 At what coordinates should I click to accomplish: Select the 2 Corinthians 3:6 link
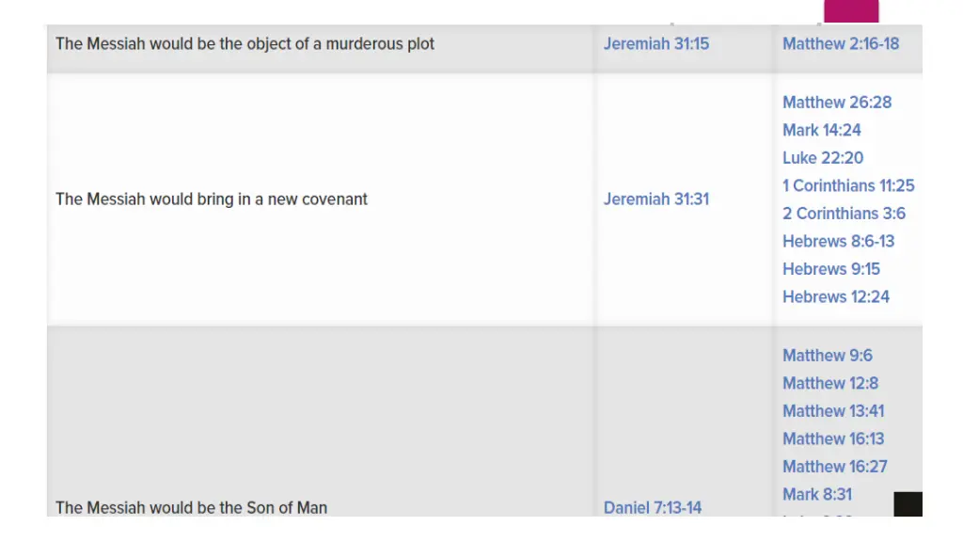[844, 214]
